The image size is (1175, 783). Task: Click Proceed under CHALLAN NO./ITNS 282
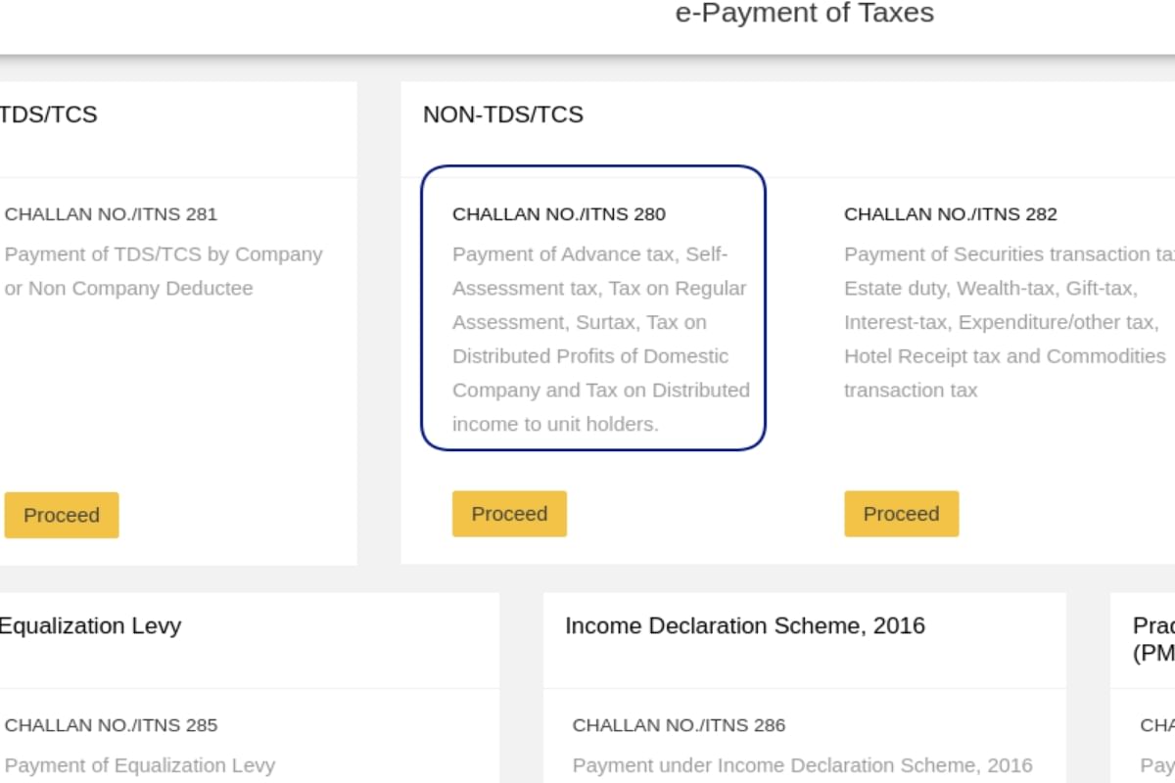(901, 513)
